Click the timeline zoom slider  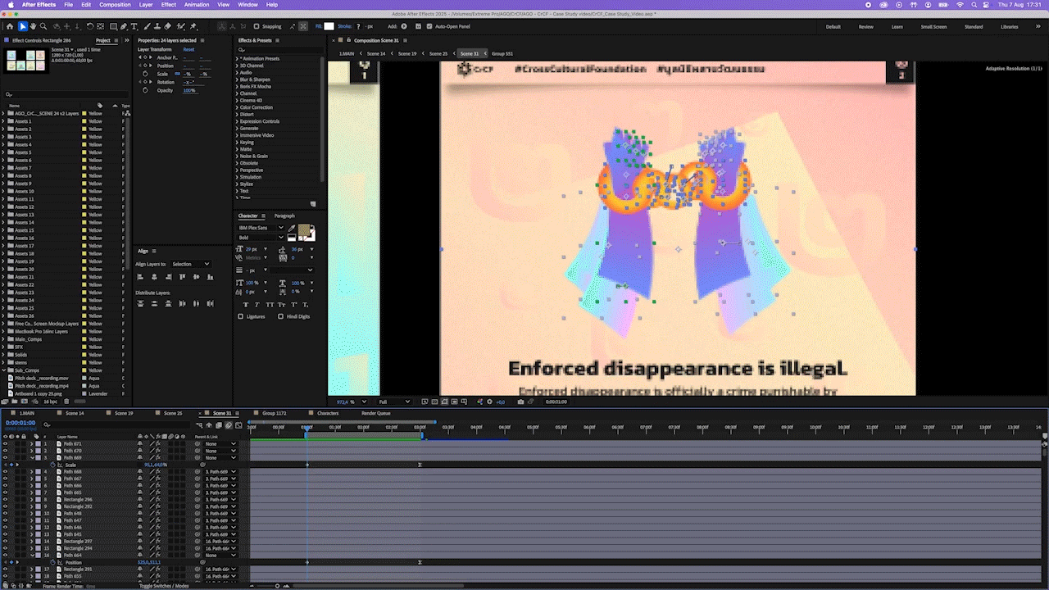(277, 586)
